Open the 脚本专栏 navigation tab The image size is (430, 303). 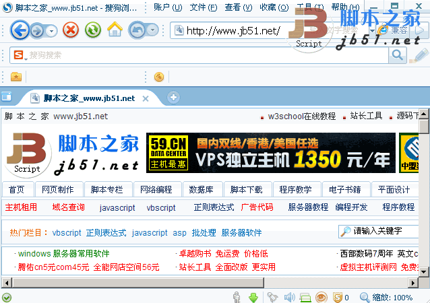107,189
